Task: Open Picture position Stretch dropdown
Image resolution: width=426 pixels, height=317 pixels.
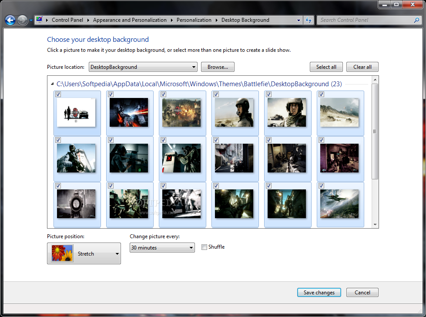Action: point(84,253)
